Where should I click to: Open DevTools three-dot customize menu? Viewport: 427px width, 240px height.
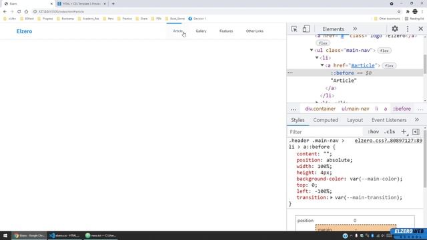(x=408, y=29)
